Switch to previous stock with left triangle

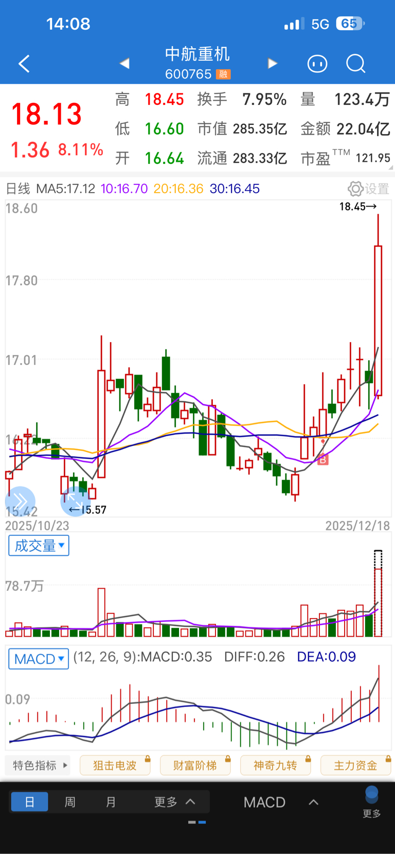(124, 63)
